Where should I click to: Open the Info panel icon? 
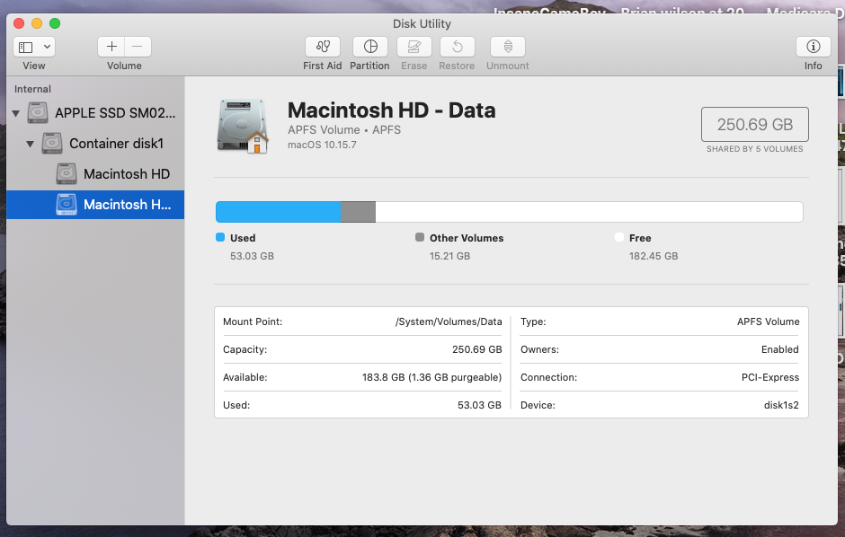click(x=814, y=47)
